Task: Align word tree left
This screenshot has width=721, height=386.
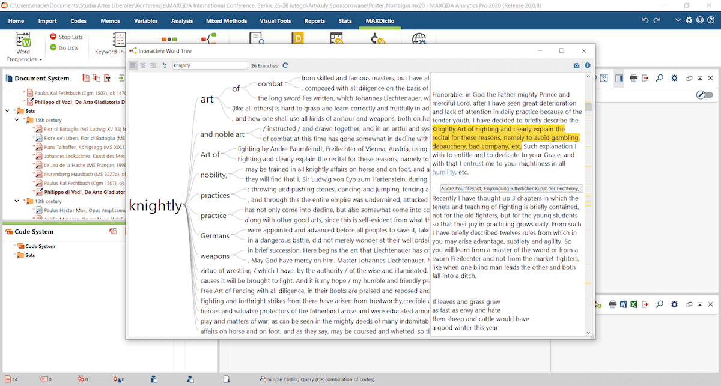Action: pos(133,65)
